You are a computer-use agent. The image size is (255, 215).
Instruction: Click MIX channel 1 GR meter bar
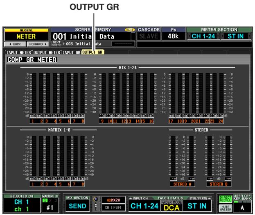pos(34,93)
